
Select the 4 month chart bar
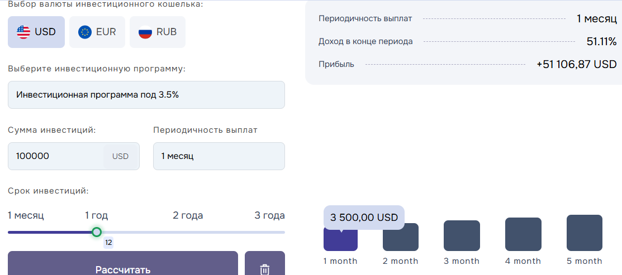tap(523, 234)
